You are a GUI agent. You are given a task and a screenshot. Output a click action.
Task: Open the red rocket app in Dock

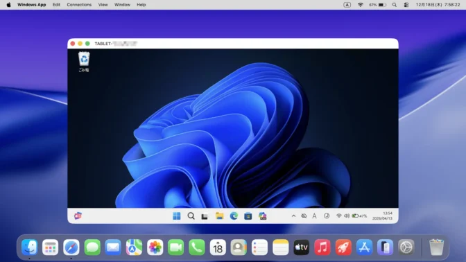pos(343,247)
